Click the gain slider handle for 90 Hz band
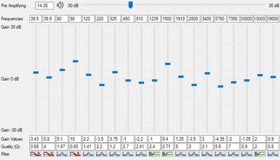The image size is (280, 160). click(x=75, y=61)
